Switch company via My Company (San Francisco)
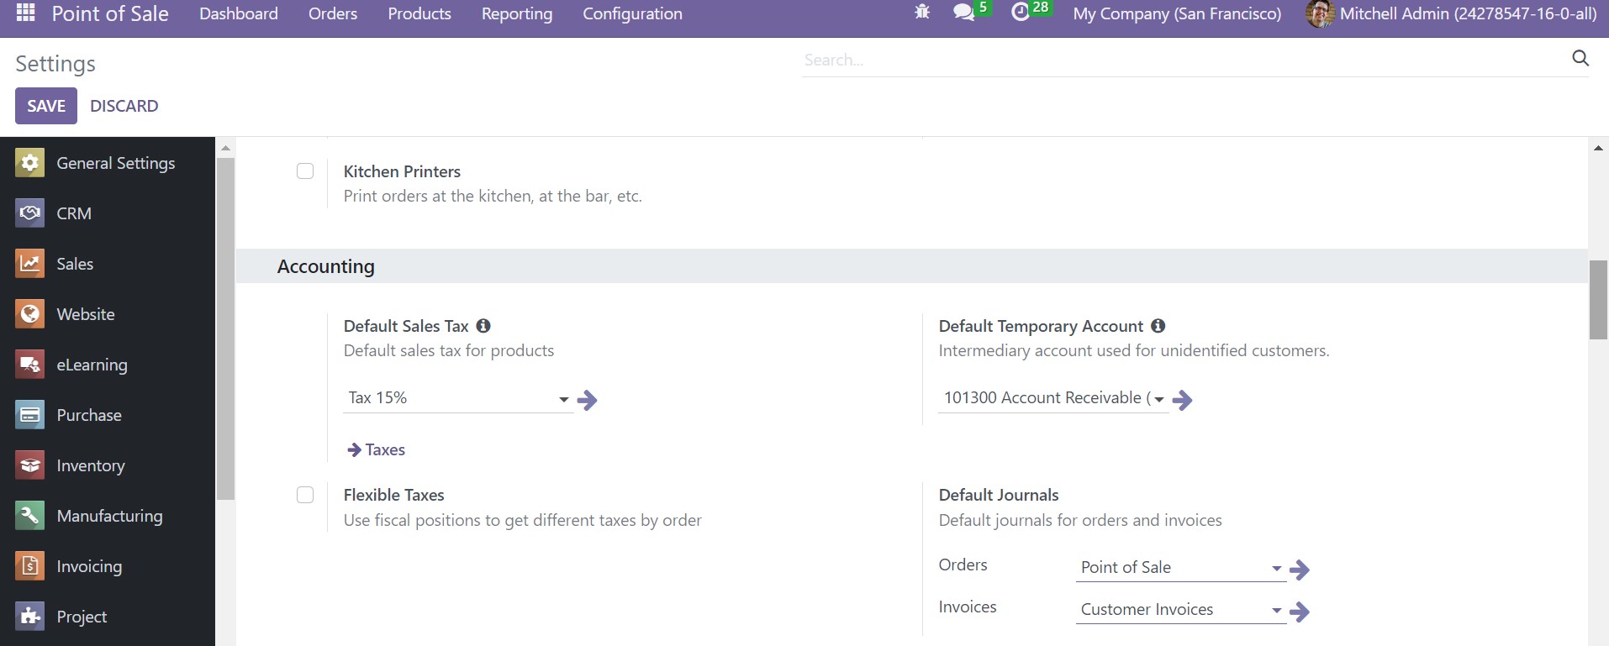 click(1177, 13)
